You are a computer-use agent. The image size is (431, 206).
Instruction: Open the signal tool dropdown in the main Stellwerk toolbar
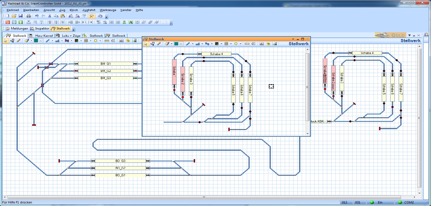81,41
